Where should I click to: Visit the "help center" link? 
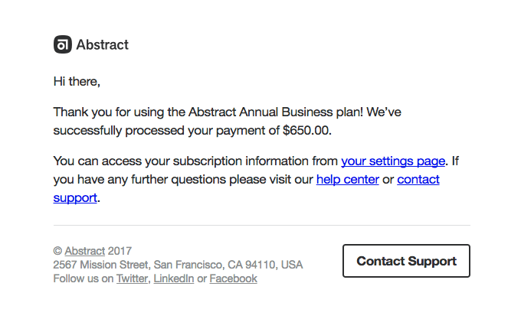pyautogui.click(x=347, y=179)
